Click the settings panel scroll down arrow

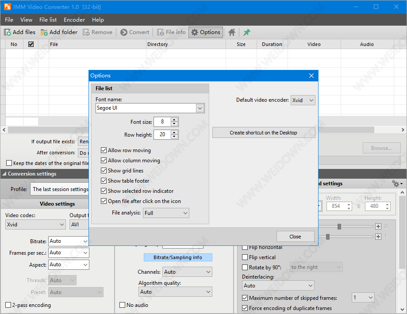point(402,309)
